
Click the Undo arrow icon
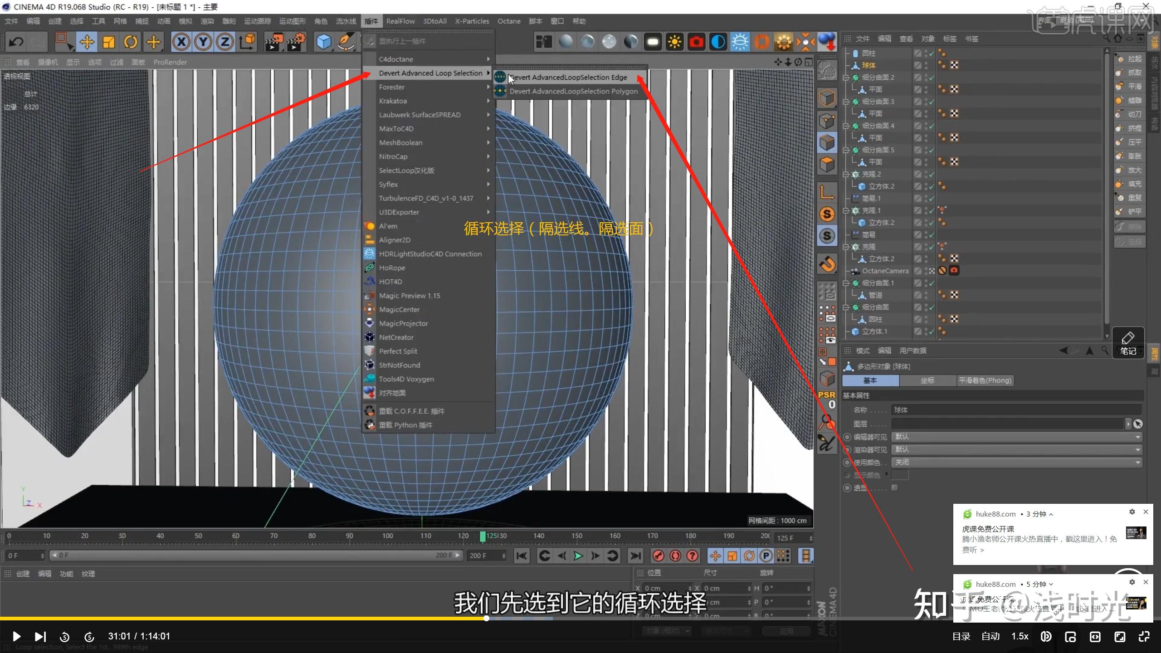(16, 42)
